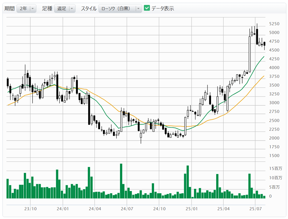The width and height of the screenshot is (288, 219).
Task: Click the 25/07 date axis label
Action: (255, 209)
